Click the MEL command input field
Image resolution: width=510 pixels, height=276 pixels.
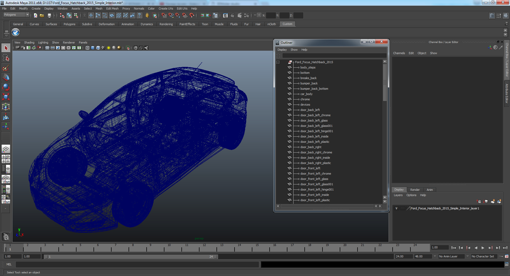137,264
